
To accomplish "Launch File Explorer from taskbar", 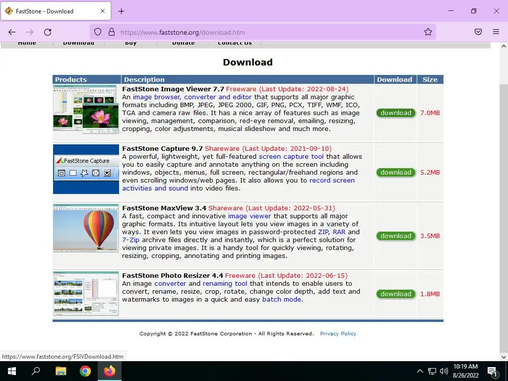I will coord(61,371).
